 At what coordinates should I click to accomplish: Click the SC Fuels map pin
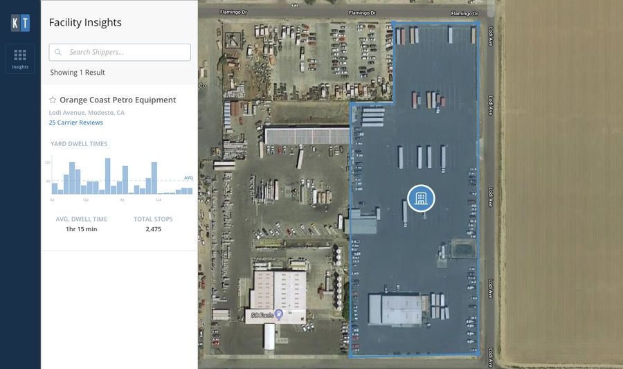click(279, 314)
